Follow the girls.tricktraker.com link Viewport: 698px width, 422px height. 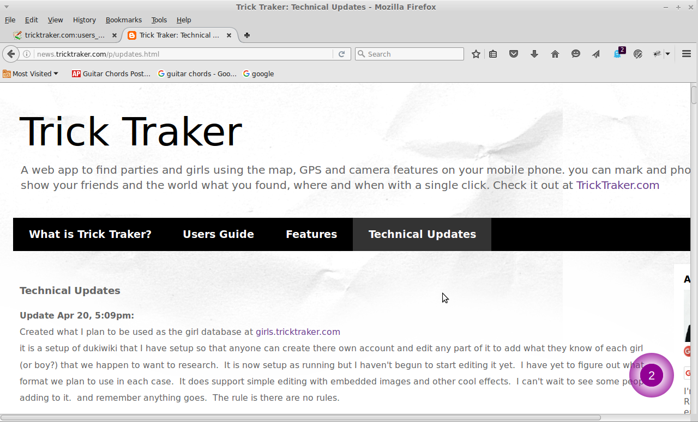tap(298, 332)
